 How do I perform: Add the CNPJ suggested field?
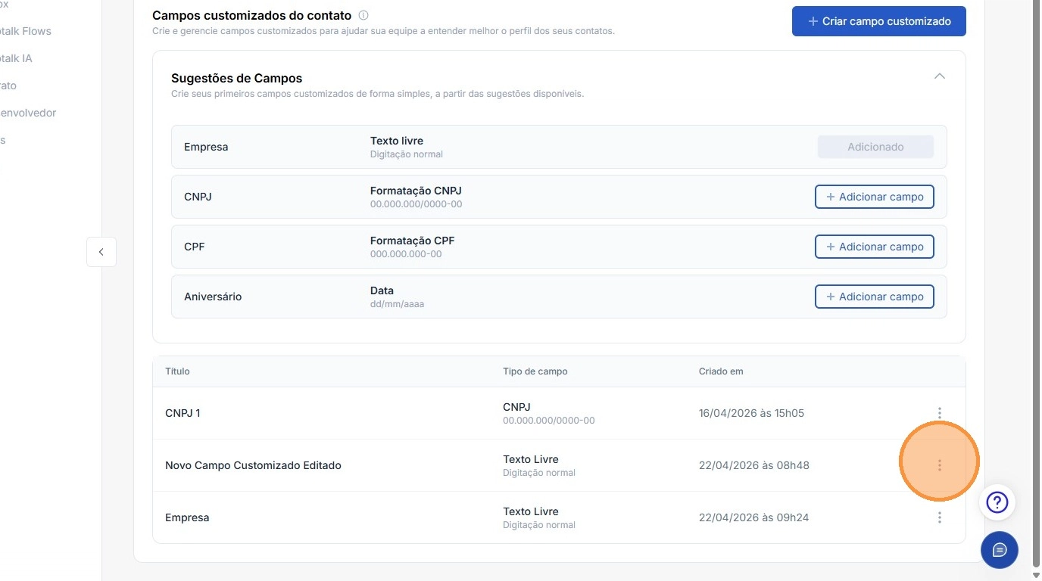tap(874, 197)
